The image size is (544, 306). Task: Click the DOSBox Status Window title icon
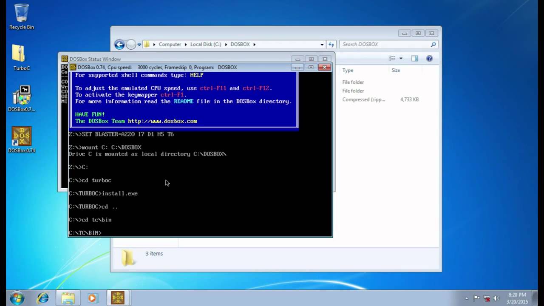65,59
